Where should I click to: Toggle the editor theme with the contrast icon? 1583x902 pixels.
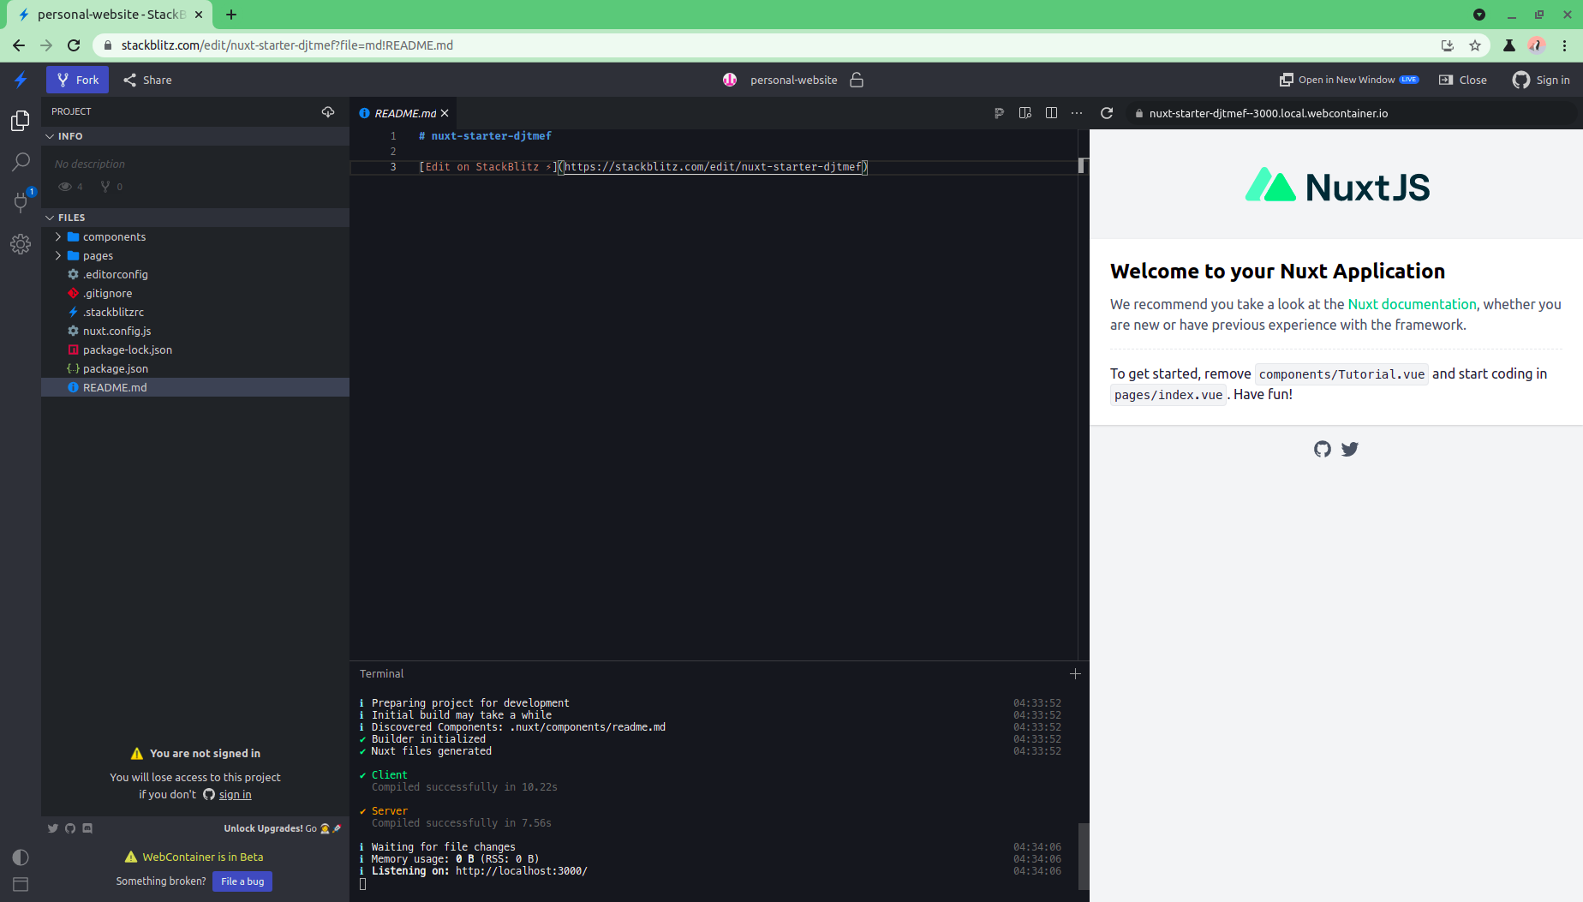pos(21,857)
